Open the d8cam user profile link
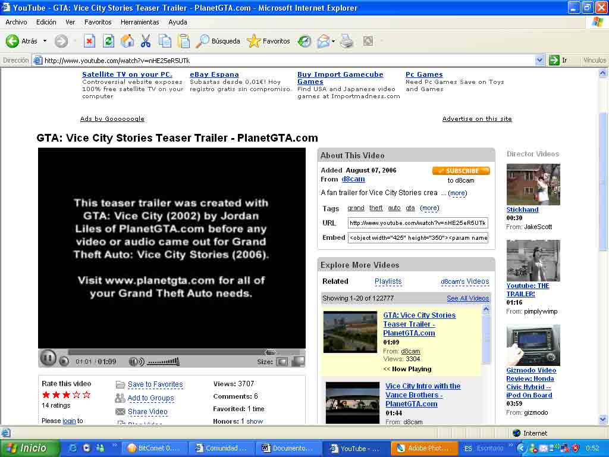The width and height of the screenshot is (609, 457). tap(353, 179)
